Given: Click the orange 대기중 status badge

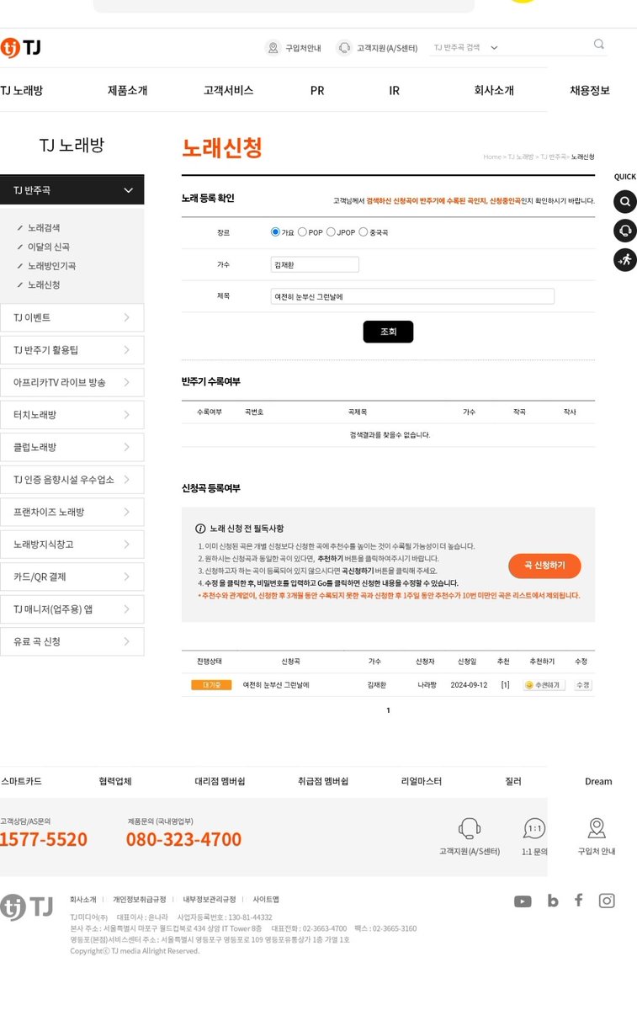Looking at the screenshot, I should pos(211,685).
